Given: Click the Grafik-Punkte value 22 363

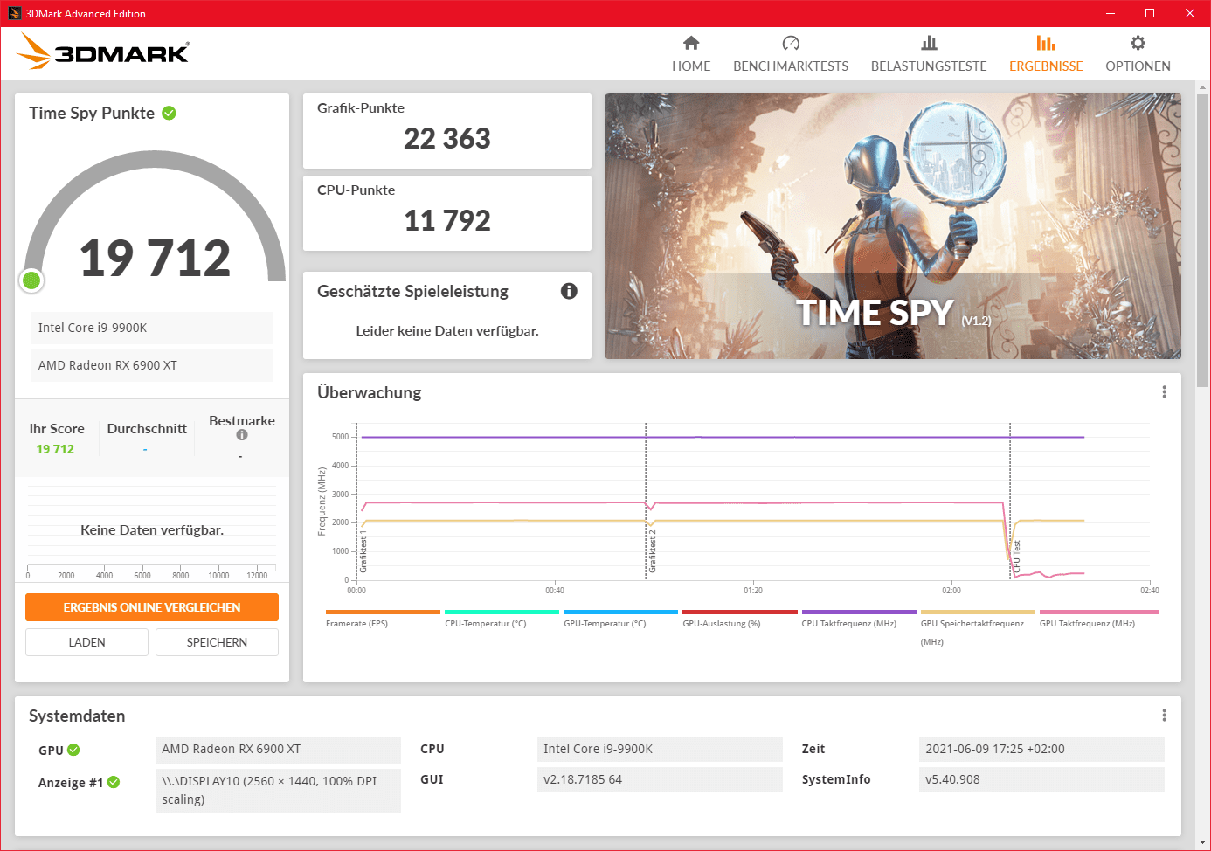Looking at the screenshot, I should tap(447, 138).
